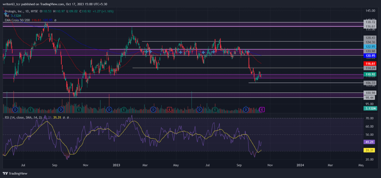Click the yellow 31.31 RSI average label

[370, 150]
